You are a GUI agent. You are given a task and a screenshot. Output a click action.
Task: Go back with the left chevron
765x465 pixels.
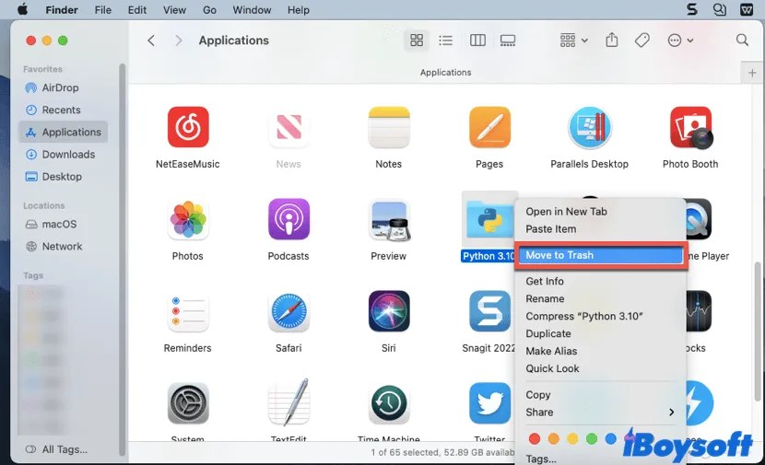(x=151, y=41)
